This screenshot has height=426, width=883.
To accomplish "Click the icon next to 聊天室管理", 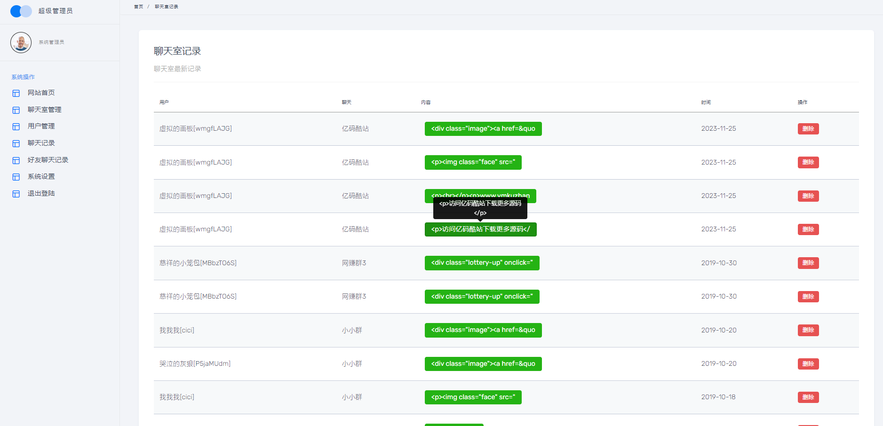I will tap(16, 110).
